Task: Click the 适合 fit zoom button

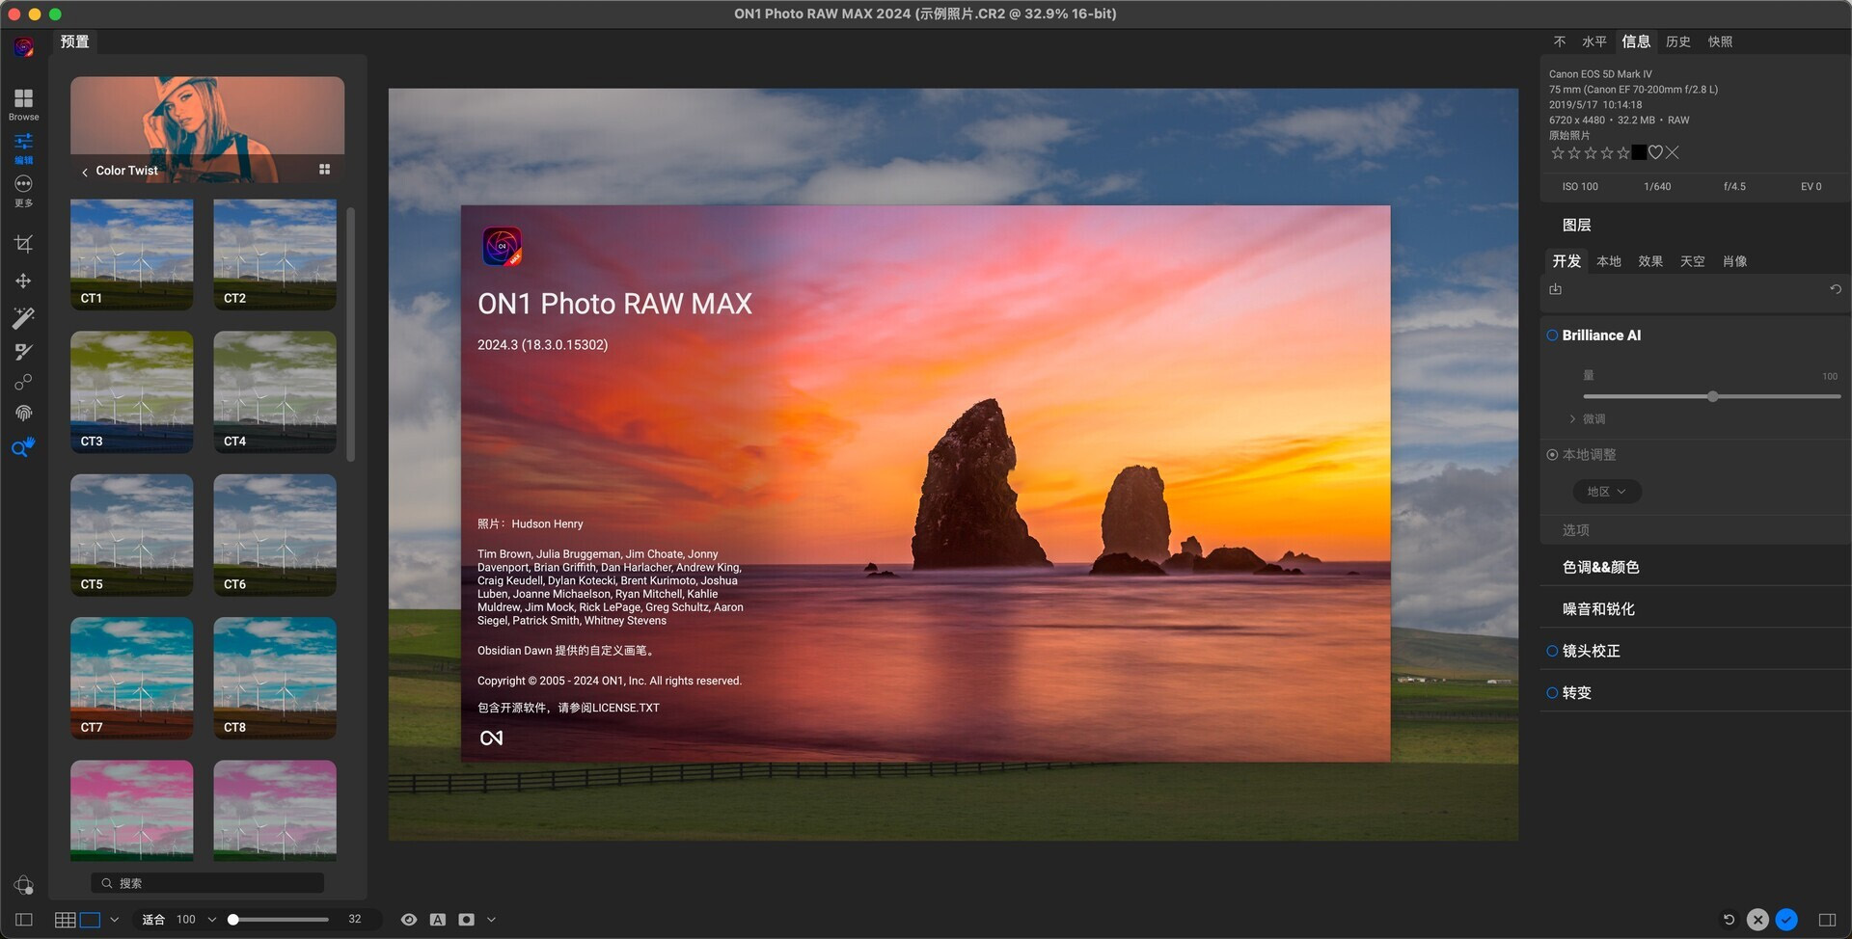Action: 153,920
